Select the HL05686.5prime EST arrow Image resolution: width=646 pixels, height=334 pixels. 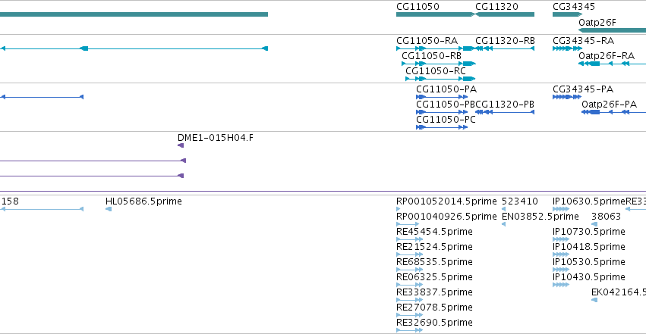click(109, 209)
